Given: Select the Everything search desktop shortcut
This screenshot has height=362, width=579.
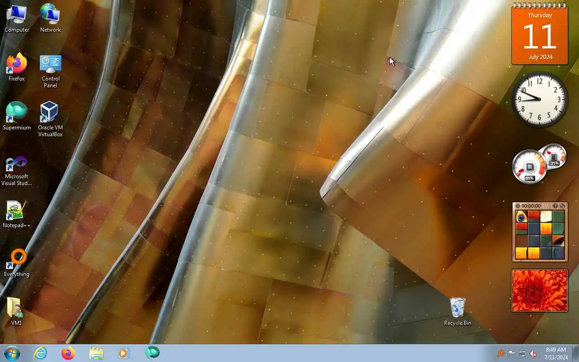Looking at the screenshot, I should coord(17,262).
